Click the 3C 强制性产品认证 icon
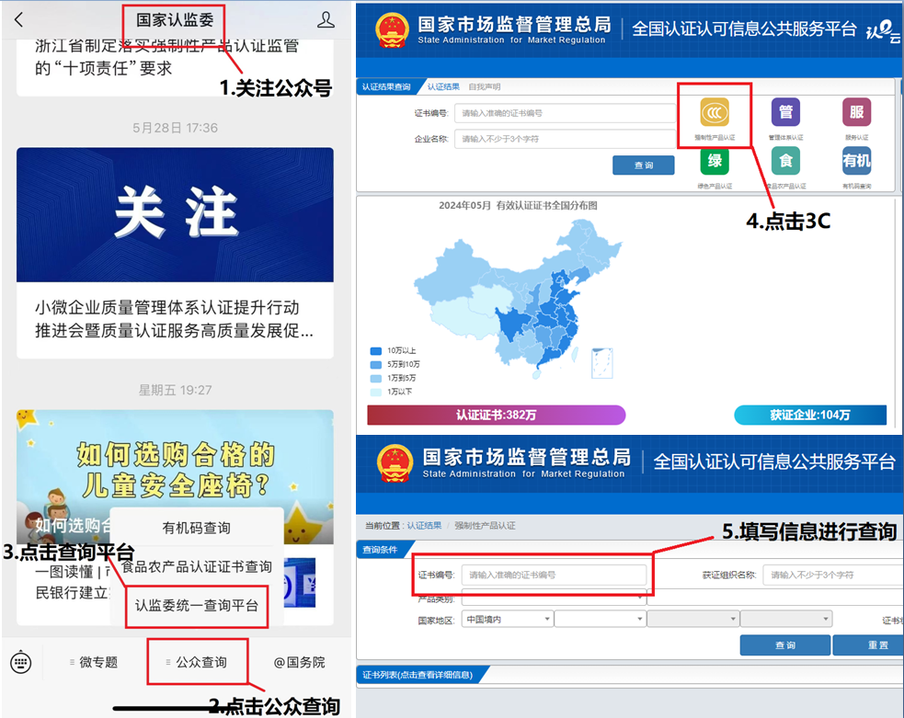Viewport: 904px width, 718px height. (x=715, y=114)
